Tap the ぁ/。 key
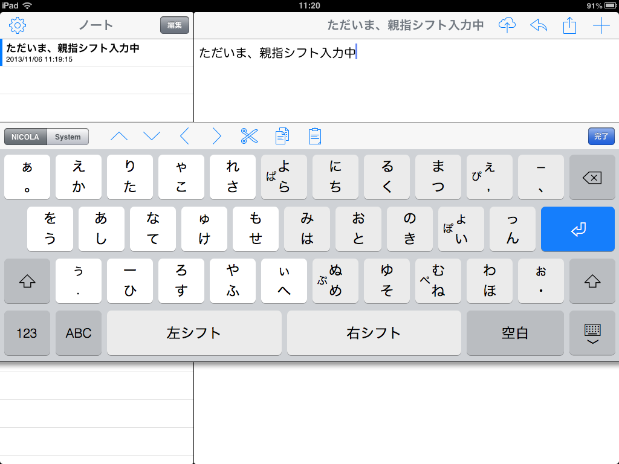The height and width of the screenshot is (464, 619). pos(27,177)
